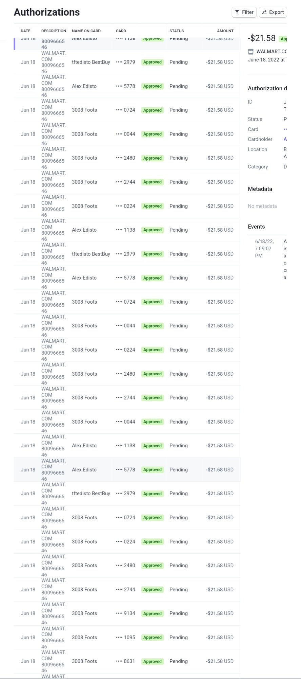
Task: Click the AMOUNT column header
Action: [225, 31]
